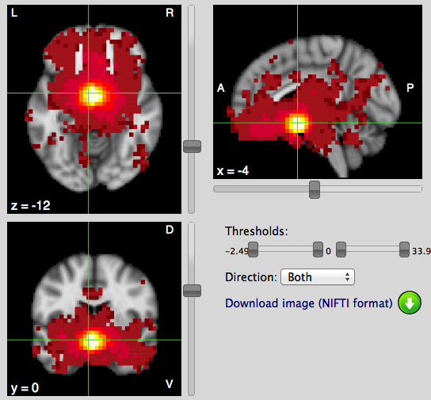Open the Direction dropdown showing Both

pyautogui.click(x=318, y=277)
